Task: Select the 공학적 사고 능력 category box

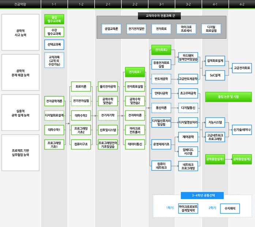Action: click(x=21, y=32)
